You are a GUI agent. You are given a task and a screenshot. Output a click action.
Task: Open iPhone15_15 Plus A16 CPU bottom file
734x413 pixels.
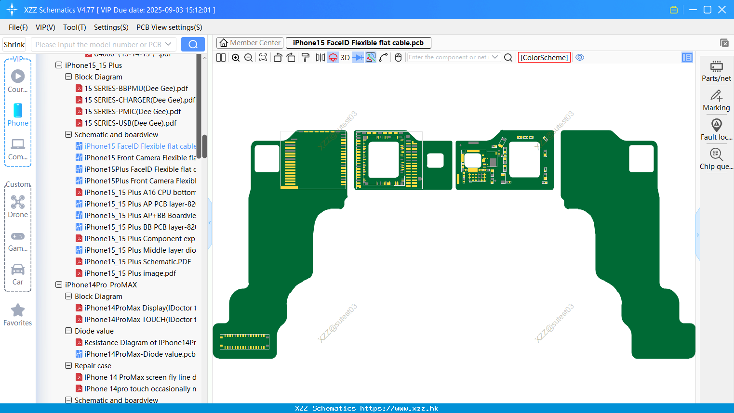click(x=135, y=192)
